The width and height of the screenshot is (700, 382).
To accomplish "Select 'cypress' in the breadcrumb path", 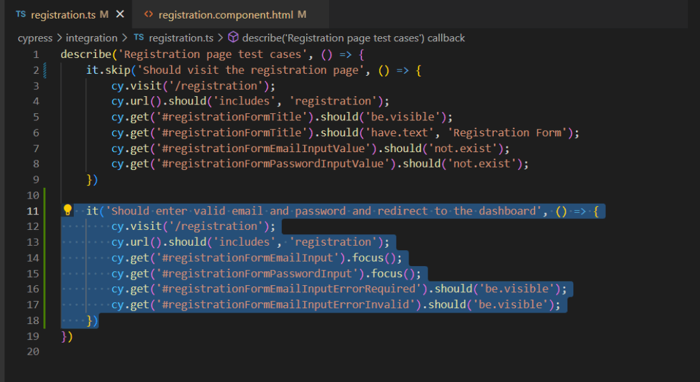I will [x=35, y=38].
